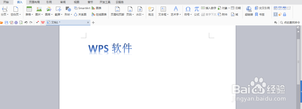This screenshot has width=302, height=109.
Task: Click the 点此查找命令 search box
Action: (290, 23)
